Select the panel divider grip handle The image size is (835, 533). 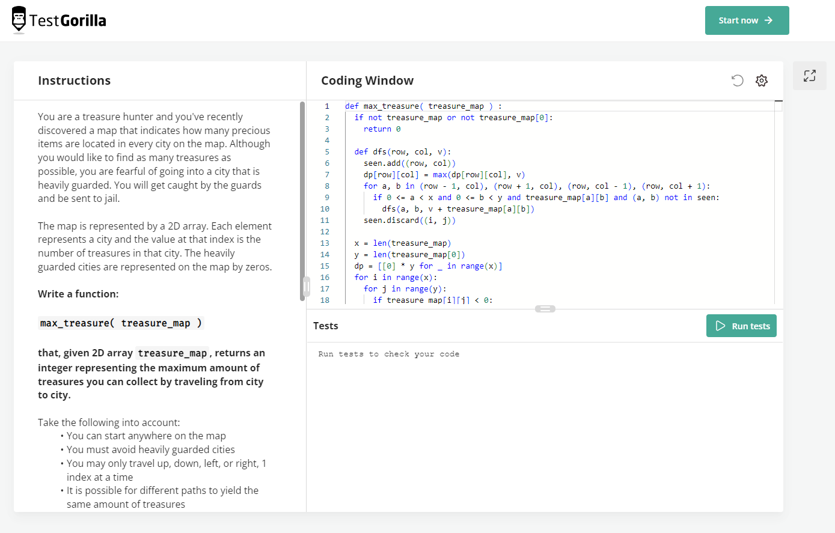coord(545,308)
